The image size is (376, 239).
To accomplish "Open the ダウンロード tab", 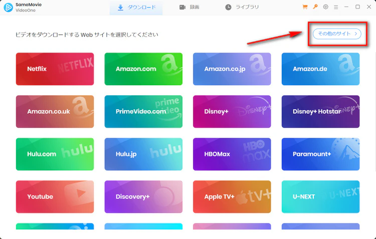I will click(x=136, y=8).
